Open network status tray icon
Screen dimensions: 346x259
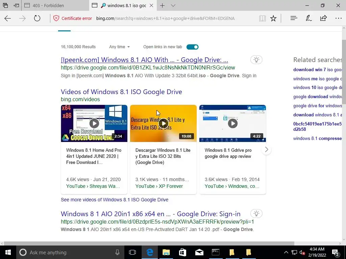pos(294,252)
